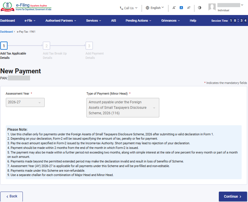Click the phone handset icon beside Call Us

click(122, 8)
